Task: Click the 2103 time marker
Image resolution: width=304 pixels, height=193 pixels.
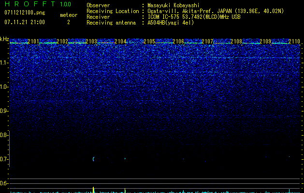Action: coord(91,41)
